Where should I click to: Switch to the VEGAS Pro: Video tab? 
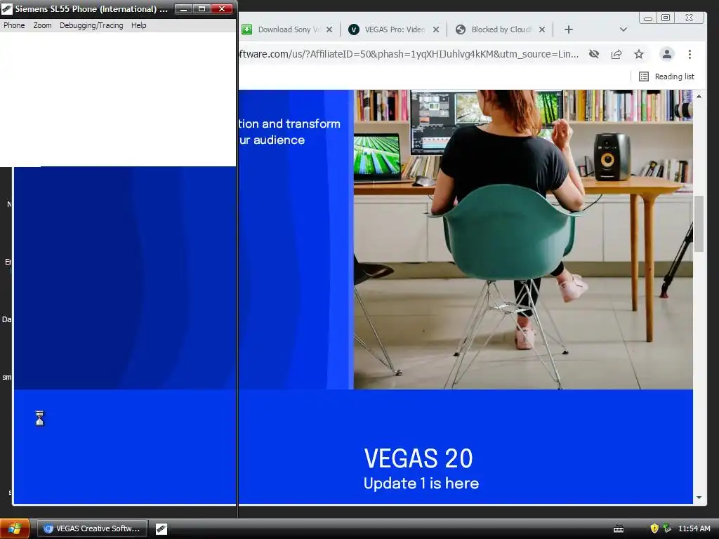tap(395, 29)
